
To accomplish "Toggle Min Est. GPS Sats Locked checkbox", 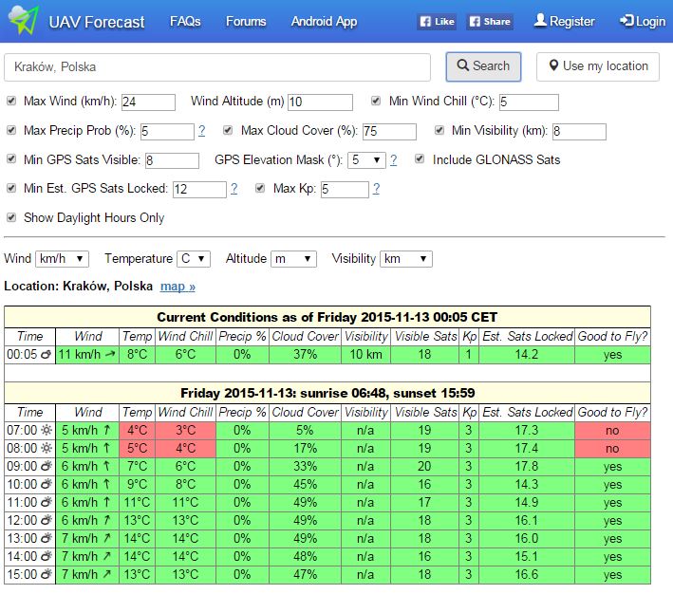I will click(11, 188).
